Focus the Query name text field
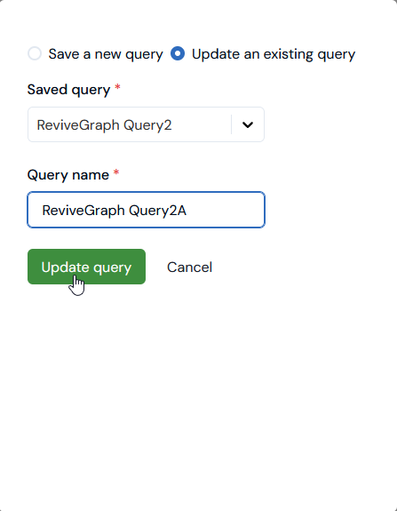This screenshot has width=397, height=511. 146,210
